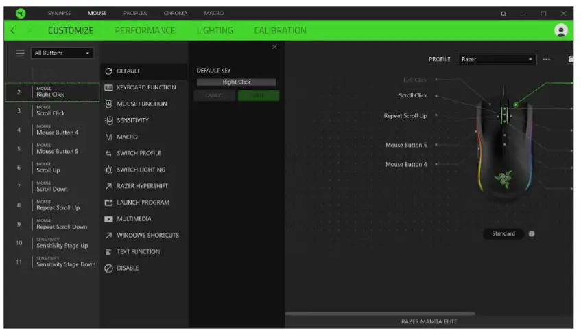581x333 pixels.
Task: Switch to the Synapse tab
Action: click(x=59, y=13)
